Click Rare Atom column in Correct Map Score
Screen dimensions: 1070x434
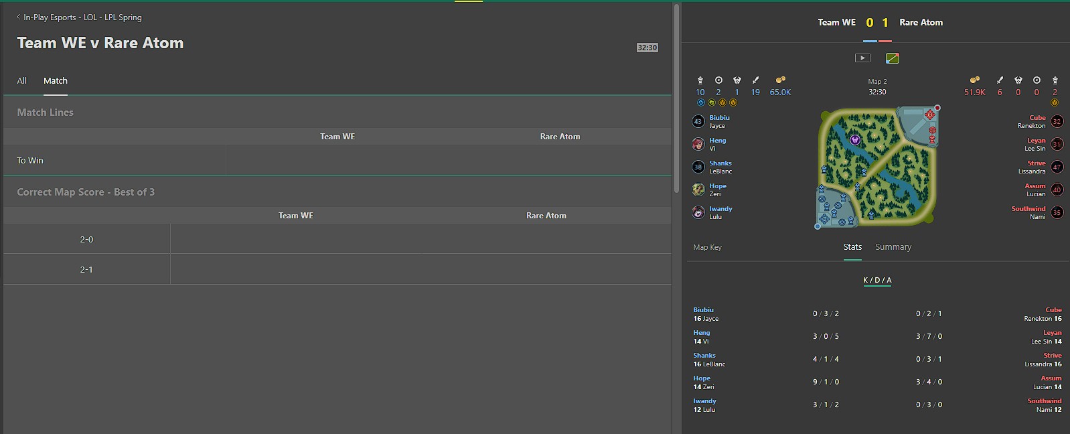pyautogui.click(x=546, y=216)
